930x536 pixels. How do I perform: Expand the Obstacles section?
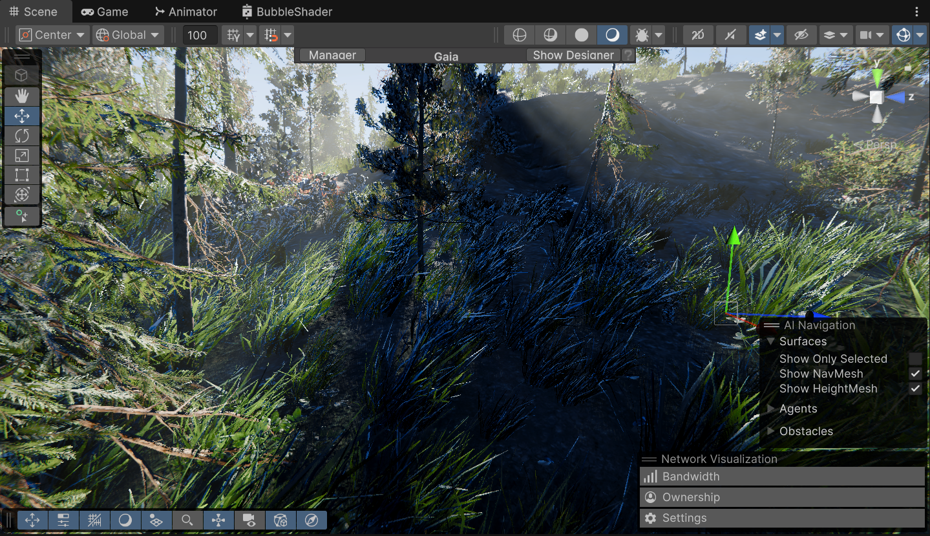click(770, 431)
